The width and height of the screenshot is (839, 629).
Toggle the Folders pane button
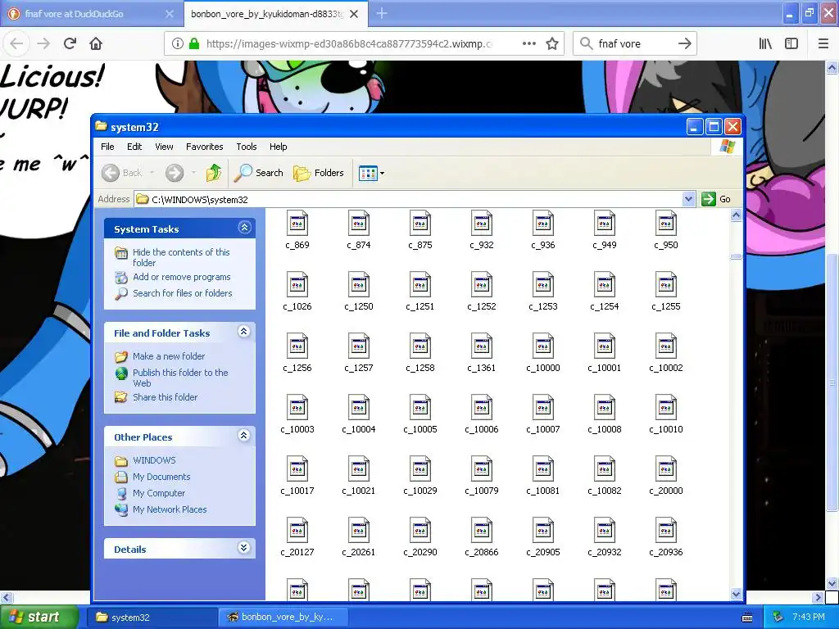(x=319, y=173)
